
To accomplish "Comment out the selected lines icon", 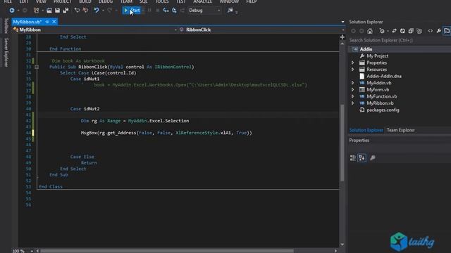I will click(77, 11).
